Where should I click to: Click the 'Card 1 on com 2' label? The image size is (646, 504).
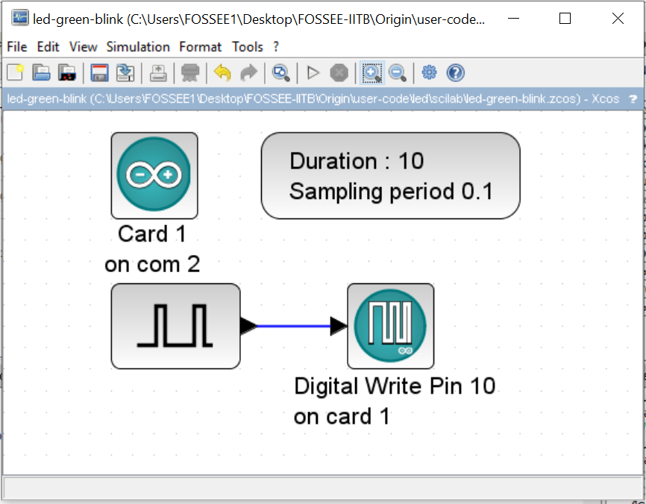[x=152, y=249]
